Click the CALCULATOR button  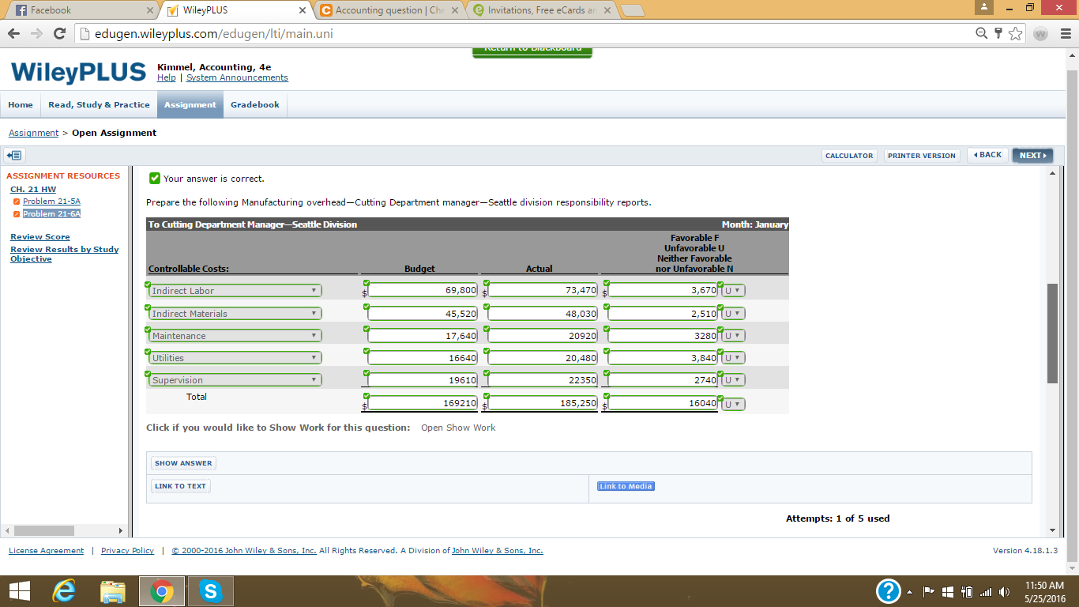(x=849, y=156)
